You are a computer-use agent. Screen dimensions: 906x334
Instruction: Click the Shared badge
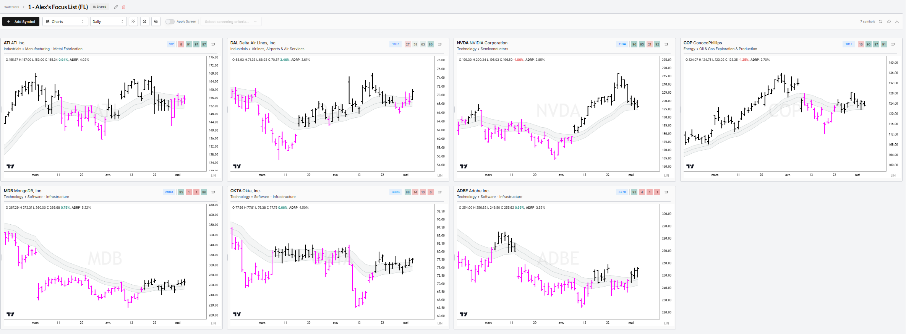pos(100,7)
